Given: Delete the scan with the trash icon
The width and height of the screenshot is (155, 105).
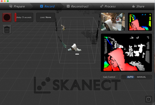Looking at the screenshot, I should pyautogui.click(x=7, y=29).
